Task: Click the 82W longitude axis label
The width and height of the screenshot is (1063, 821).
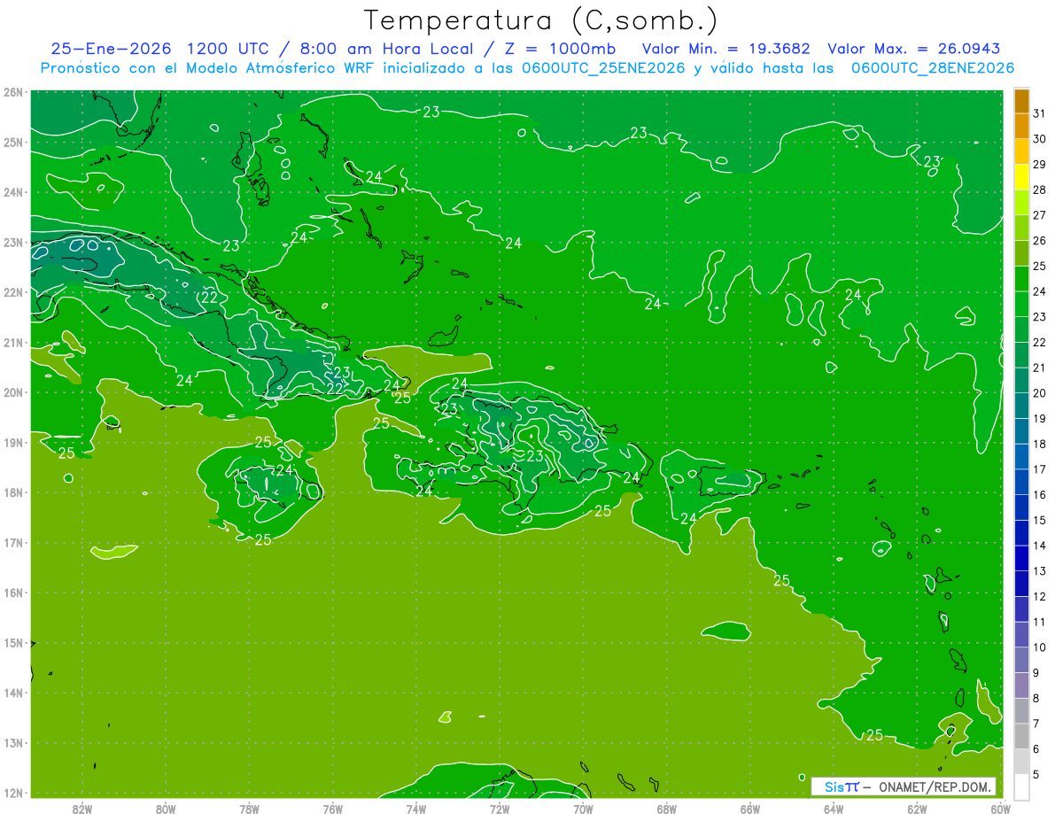Action: (x=82, y=809)
